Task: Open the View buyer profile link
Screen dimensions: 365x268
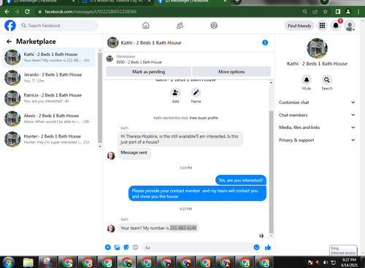Action: point(204,118)
